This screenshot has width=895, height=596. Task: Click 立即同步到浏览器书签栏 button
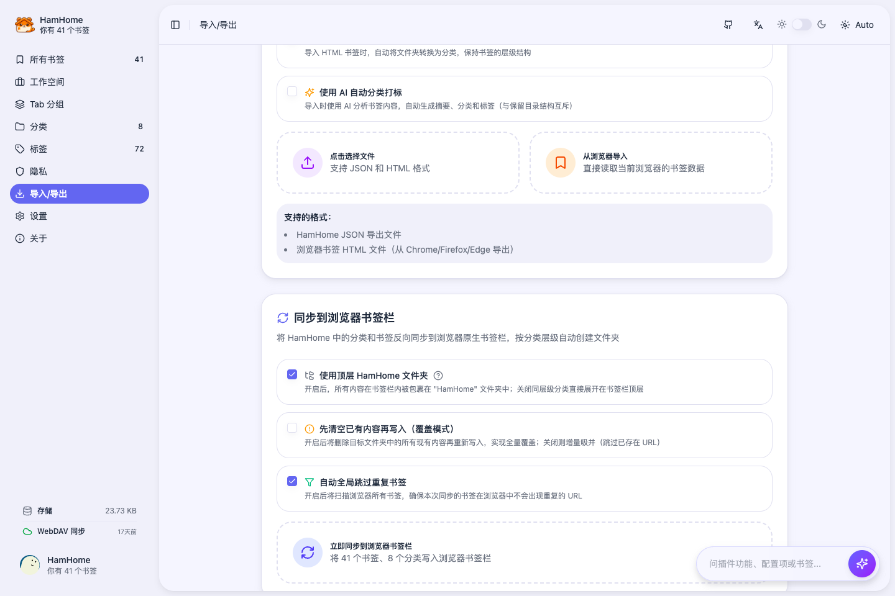point(525,553)
